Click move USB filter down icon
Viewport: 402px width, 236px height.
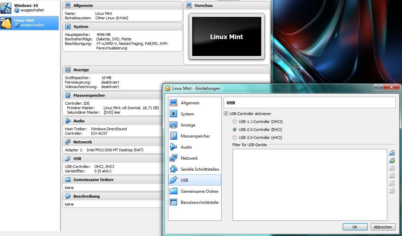(x=392, y=191)
